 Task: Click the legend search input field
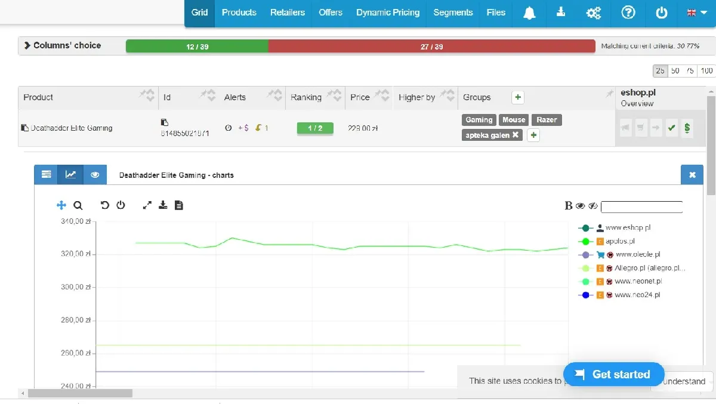point(641,207)
